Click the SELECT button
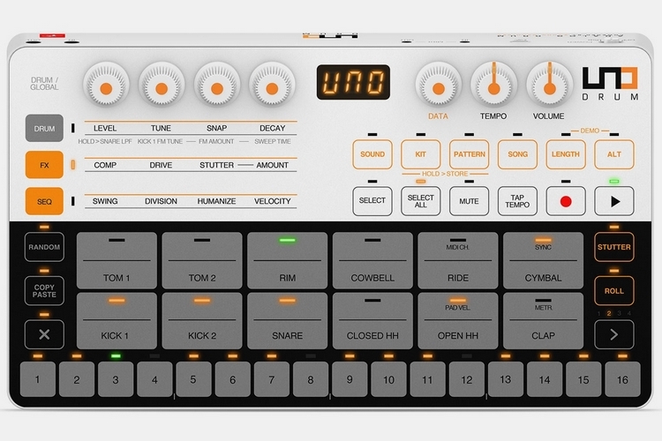662x441 pixels. (372, 201)
